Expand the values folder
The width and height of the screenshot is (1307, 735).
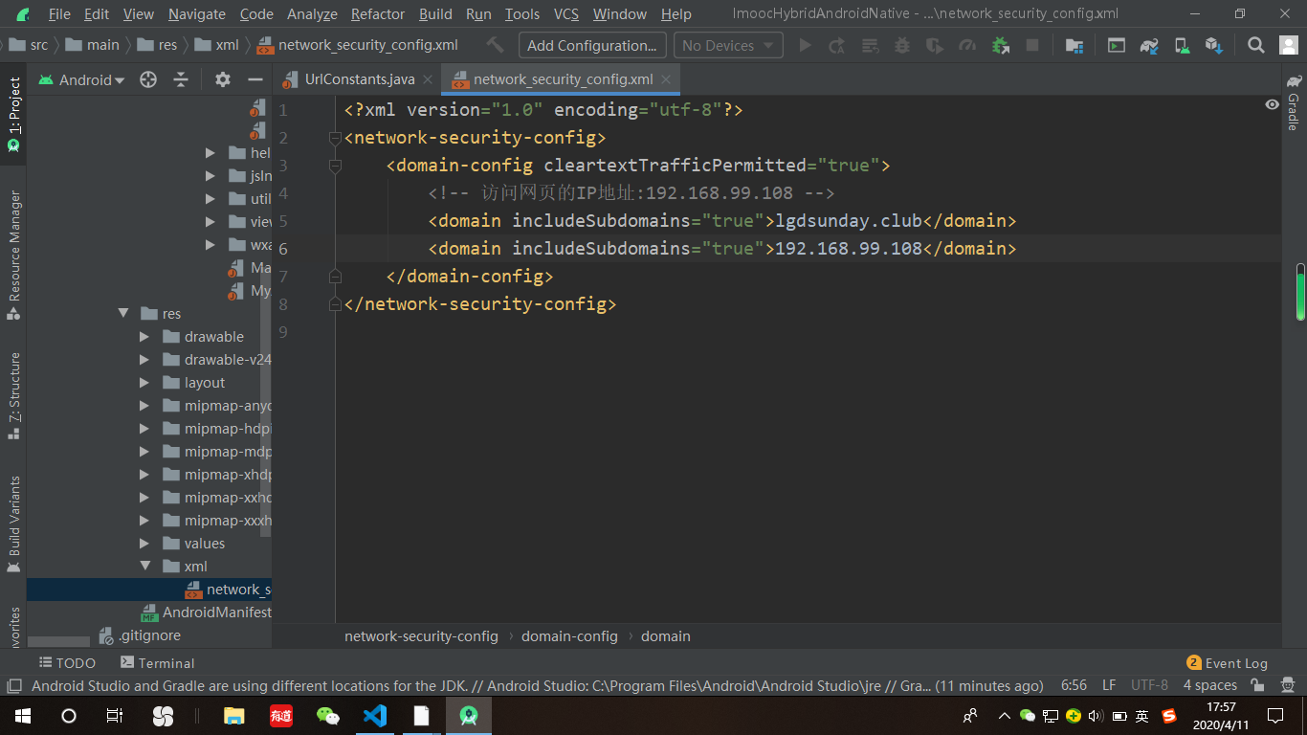[144, 544]
